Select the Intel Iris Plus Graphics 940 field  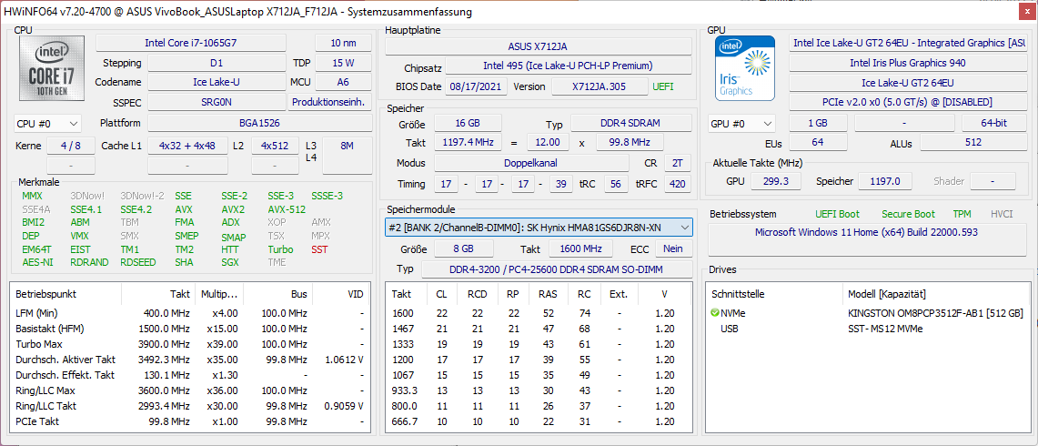click(x=907, y=63)
